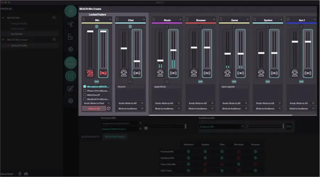Image resolution: width=320 pixels, height=177 pixels.
Task: Mute Browser channel headphone mix icon
Action: click(x=194, y=73)
